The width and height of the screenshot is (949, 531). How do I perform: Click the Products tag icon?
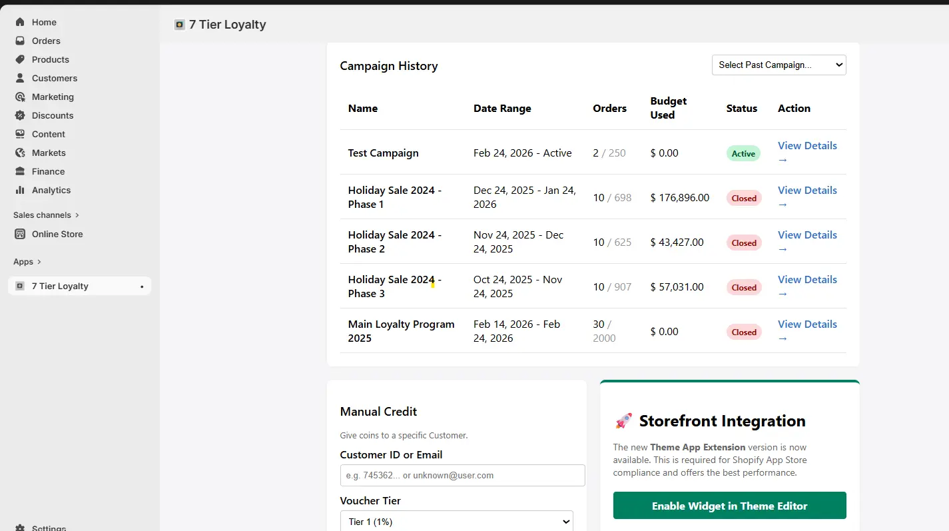coord(20,59)
